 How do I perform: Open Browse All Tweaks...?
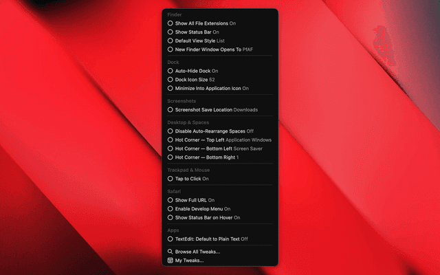[197, 252]
